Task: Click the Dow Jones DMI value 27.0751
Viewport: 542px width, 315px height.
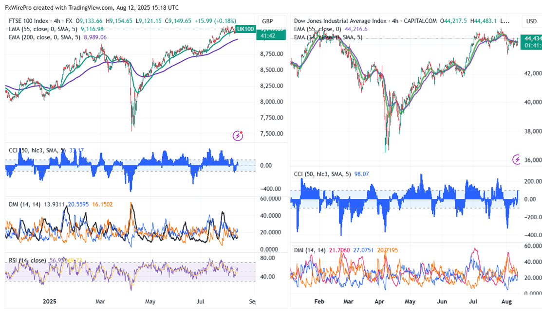Action: coord(363,250)
